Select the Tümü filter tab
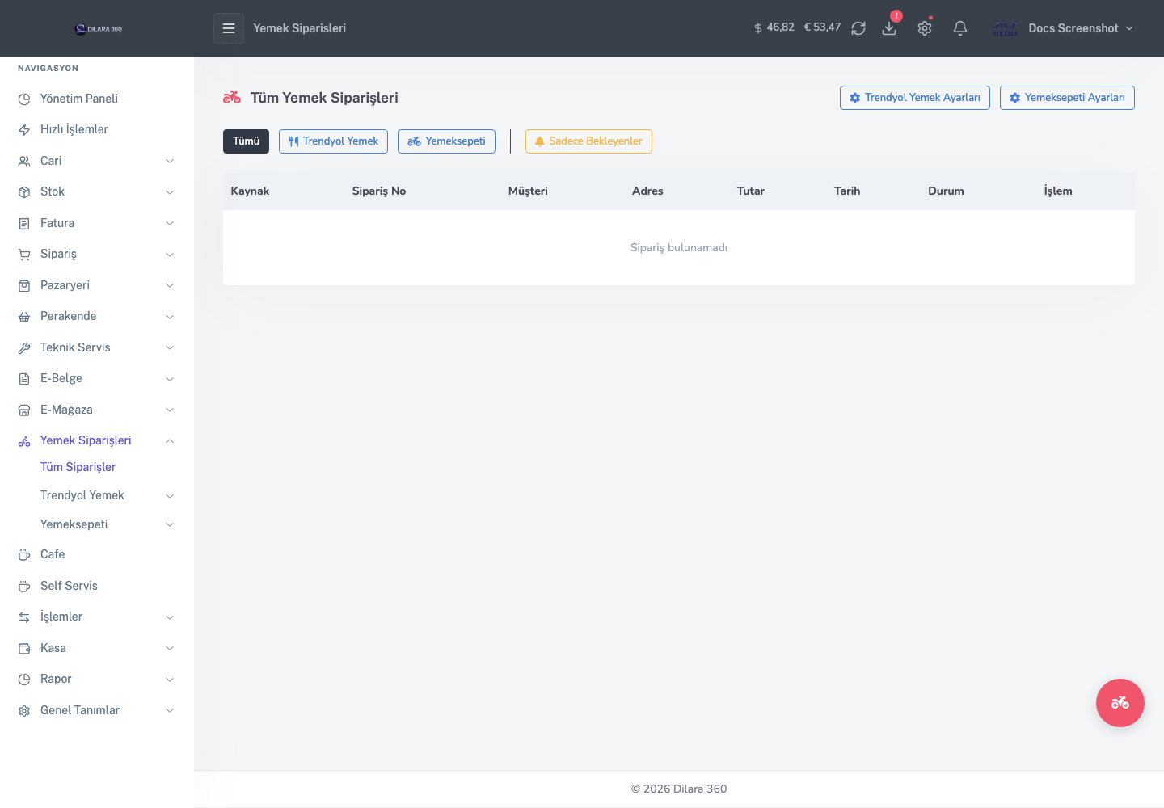 (246, 141)
